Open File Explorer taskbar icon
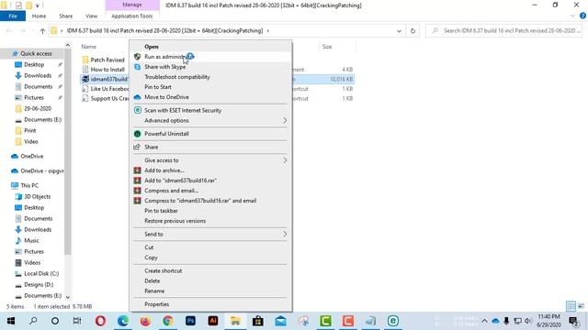The height and width of the screenshot is (330, 588). click(x=235, y=321)
